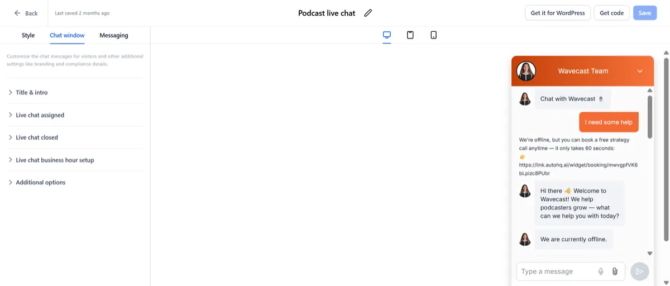This screenshot has height=286, width=670.
Task: Click the 'Chat with Wavecast' message bubble
Action: (573, 99)
